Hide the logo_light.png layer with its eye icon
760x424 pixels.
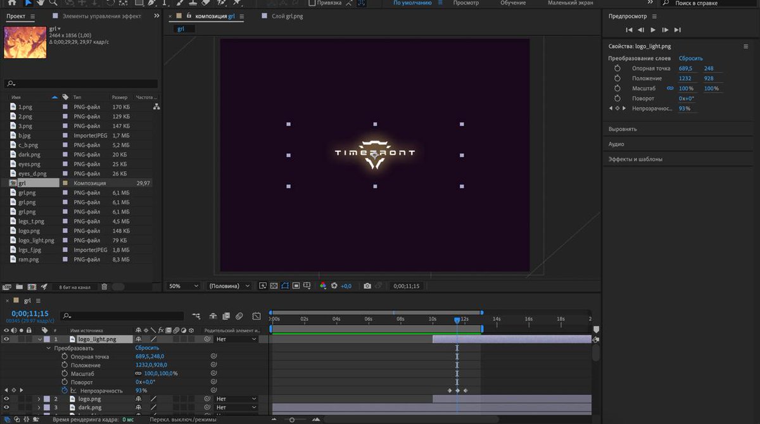[6, 339]
